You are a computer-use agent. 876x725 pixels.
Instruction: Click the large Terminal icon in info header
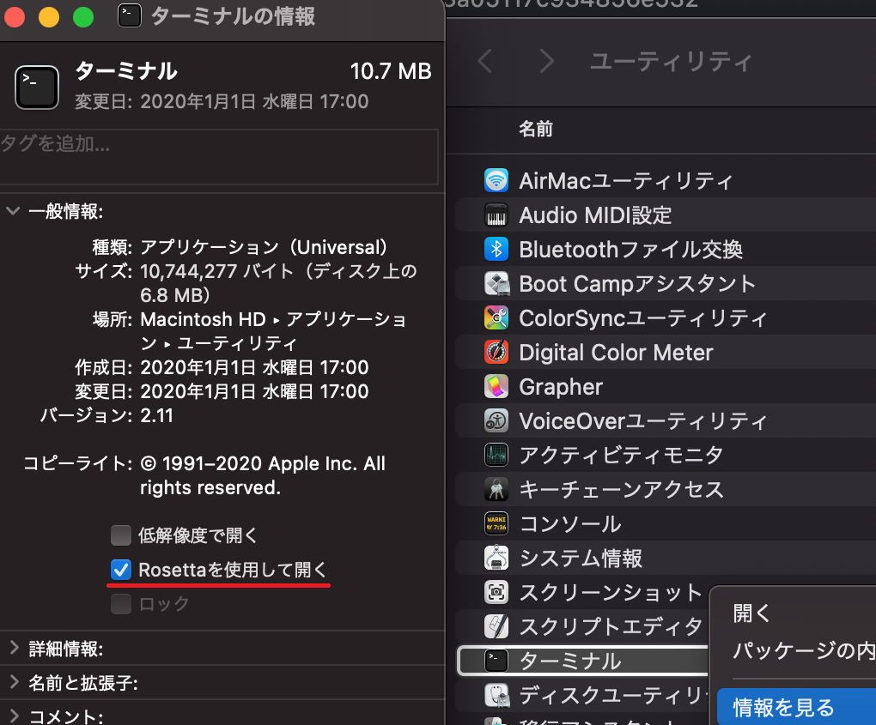coord(37,88)
